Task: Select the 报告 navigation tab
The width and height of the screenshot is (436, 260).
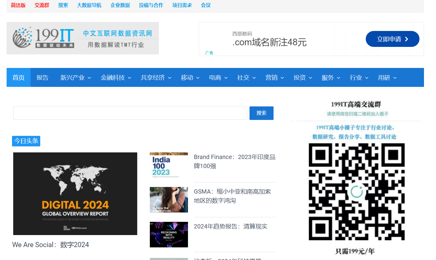Action: [42, 78]
